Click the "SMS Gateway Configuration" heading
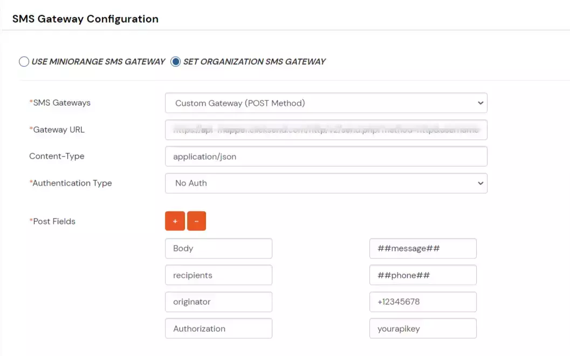570x356 pixels. pyautogui.click(x=85, y=18)
